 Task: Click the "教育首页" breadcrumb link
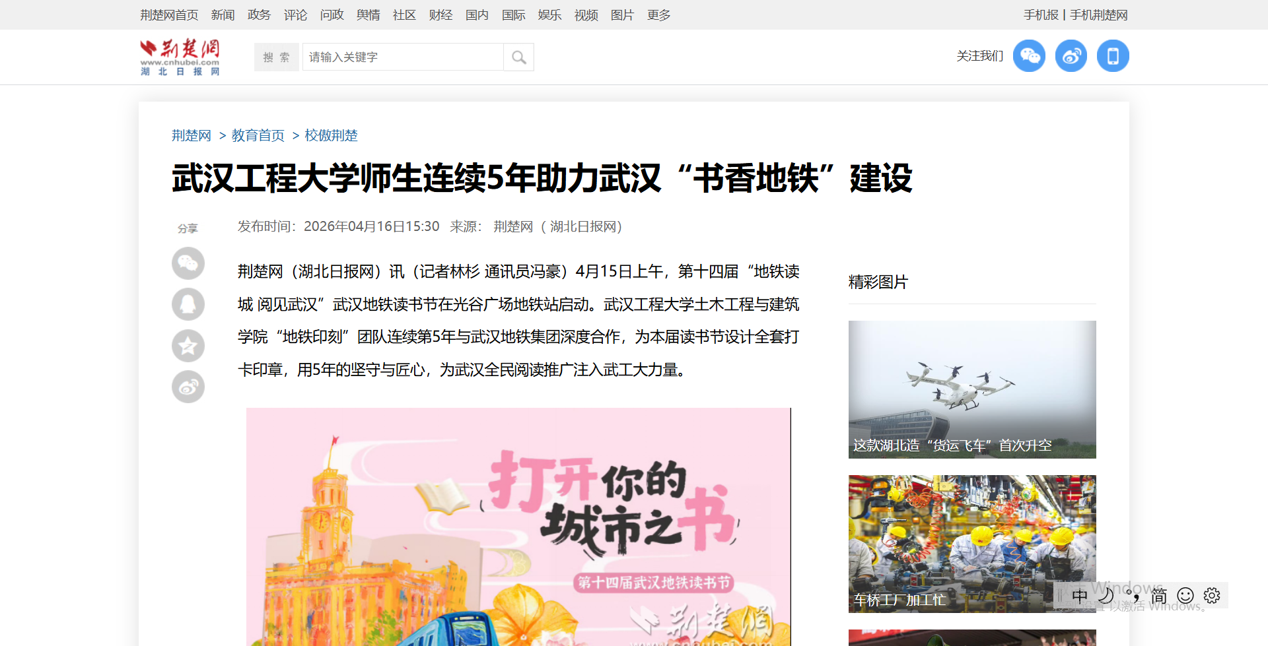[258, 135]
